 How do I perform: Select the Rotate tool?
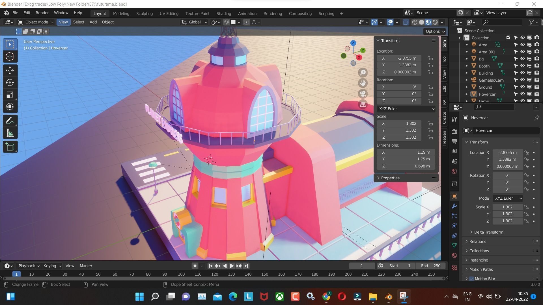pos(10,82)
